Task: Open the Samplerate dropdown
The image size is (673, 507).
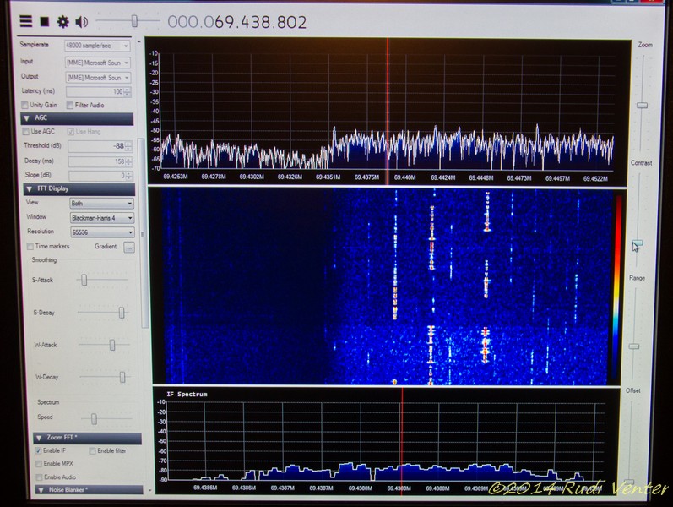Action: [x=97, y=46]
